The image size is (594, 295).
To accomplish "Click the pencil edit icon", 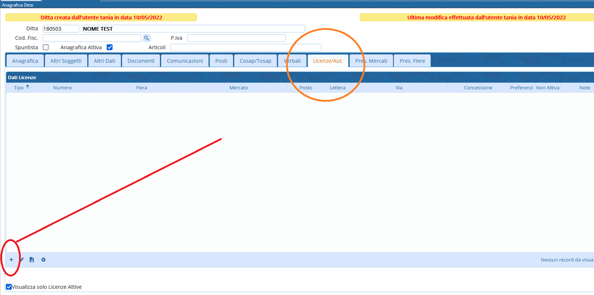I will point(22,260).
